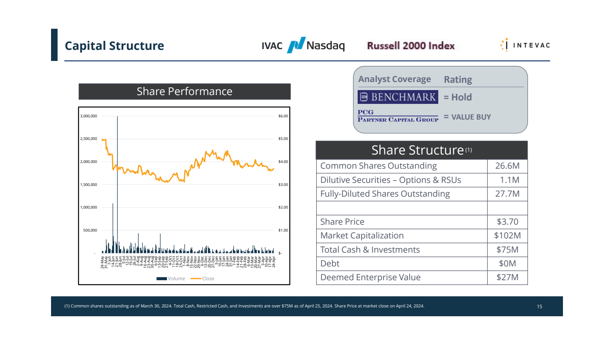This screenshot has height=345, width=614.
Task: Select the $102M market cap value
Action: [507, 236]
